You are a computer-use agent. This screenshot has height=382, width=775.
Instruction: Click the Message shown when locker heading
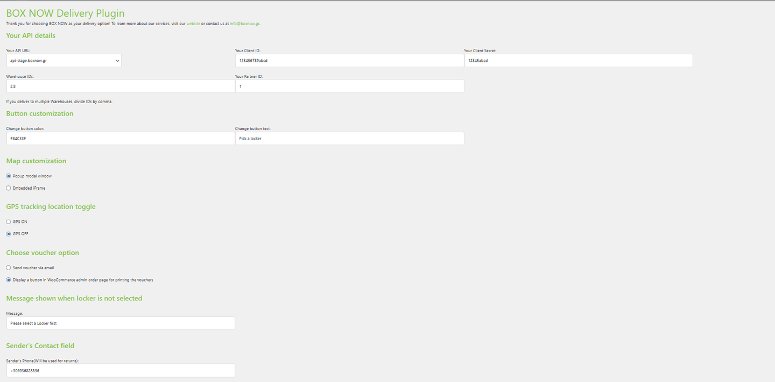[74, 298]
